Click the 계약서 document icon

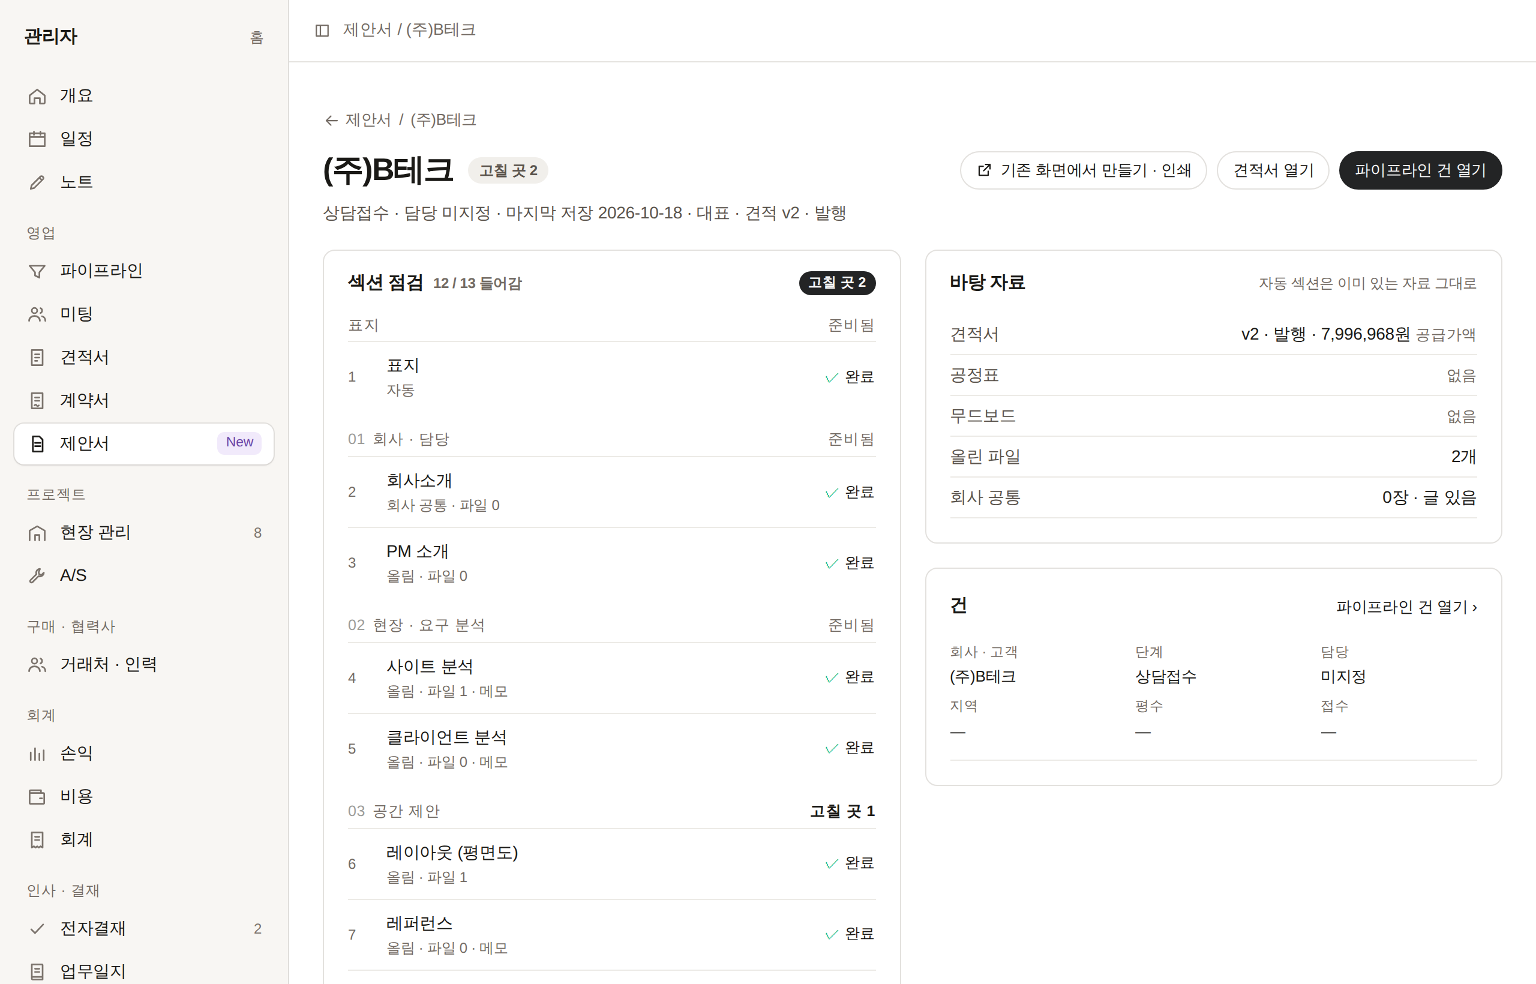[37, 401]
